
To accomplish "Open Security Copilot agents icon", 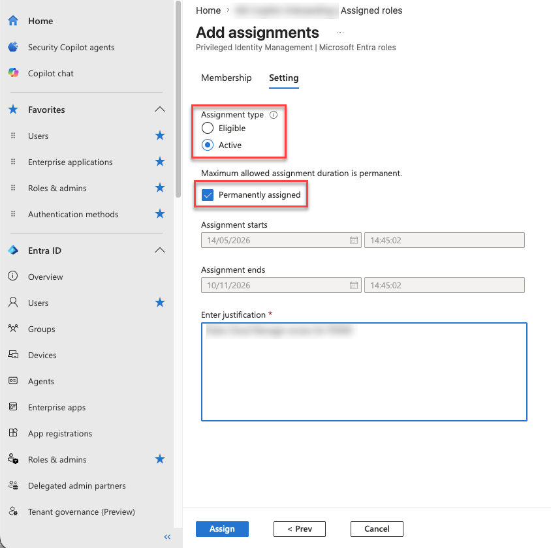I will (13, 47).
